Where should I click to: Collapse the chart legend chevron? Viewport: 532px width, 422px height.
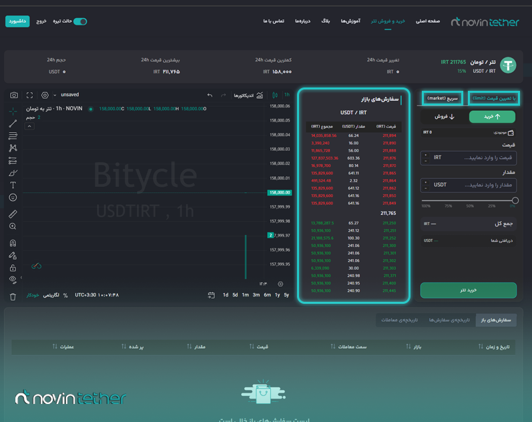pos(29,126)
